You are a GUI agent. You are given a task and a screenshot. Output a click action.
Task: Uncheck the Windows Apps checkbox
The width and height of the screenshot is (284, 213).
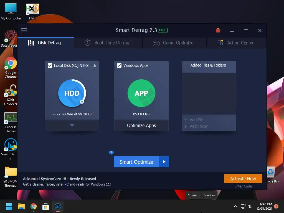click(x=119, y=65)
